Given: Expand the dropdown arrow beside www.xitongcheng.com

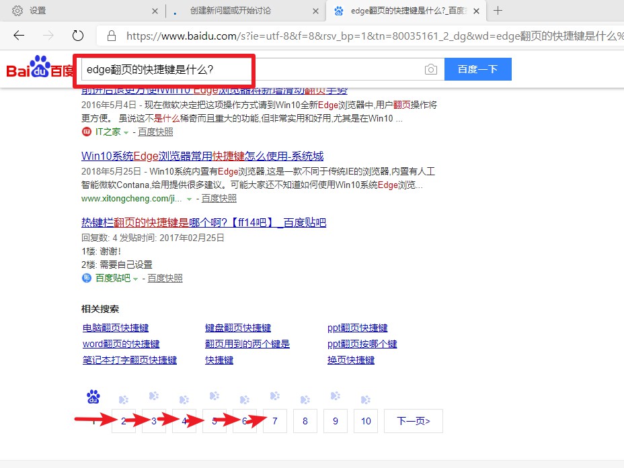Looking at the screenshot, I should coord(190,199).
